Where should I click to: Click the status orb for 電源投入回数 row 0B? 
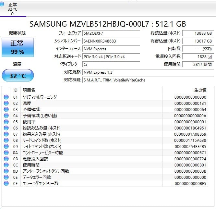tap(6, 159)
